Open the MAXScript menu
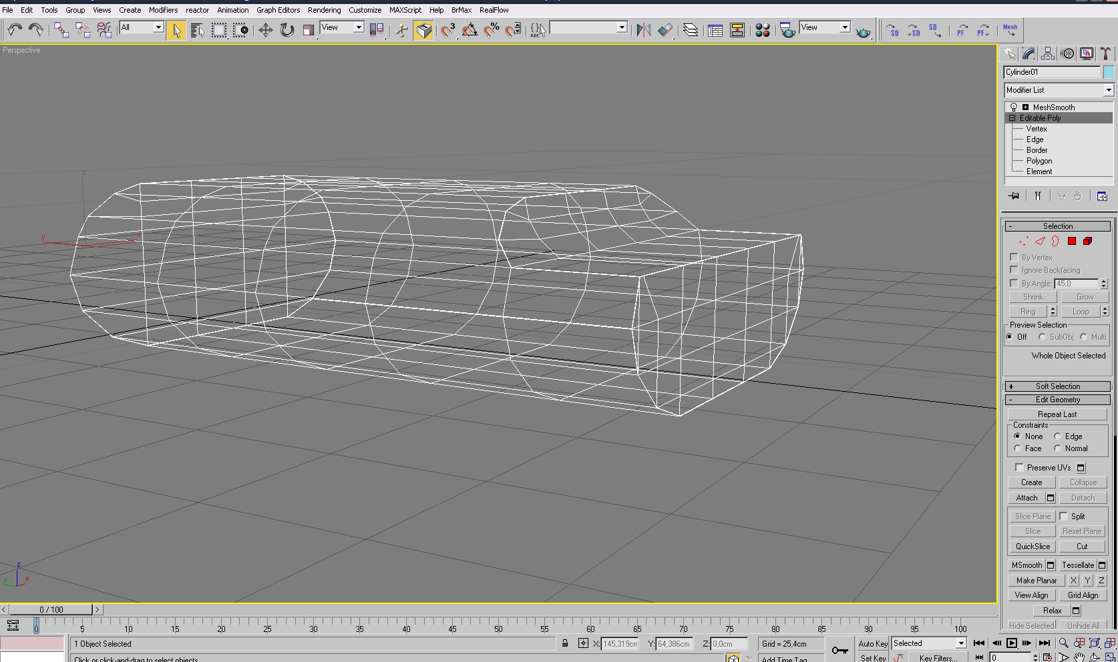Screen dimensions: 1118x662 [x=405, y=10]
